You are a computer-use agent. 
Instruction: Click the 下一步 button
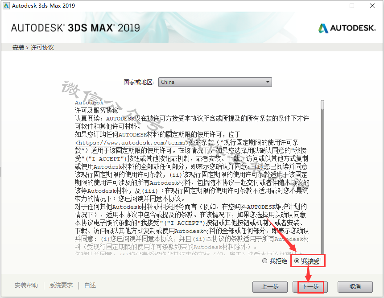click(310, 287)
